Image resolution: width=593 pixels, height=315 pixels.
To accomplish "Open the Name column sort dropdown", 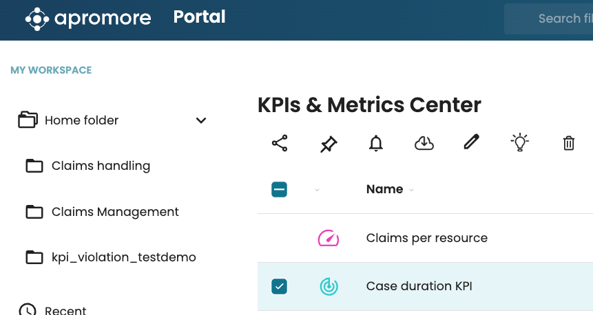I will click(x=412, y=190).
